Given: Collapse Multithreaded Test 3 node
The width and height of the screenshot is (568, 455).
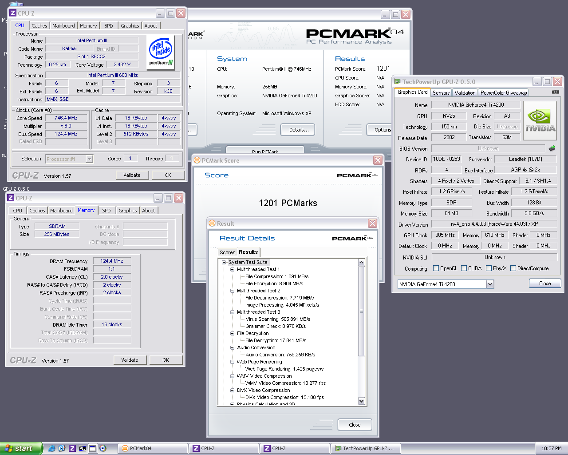Looking at the screenshot, I should 232,312.
